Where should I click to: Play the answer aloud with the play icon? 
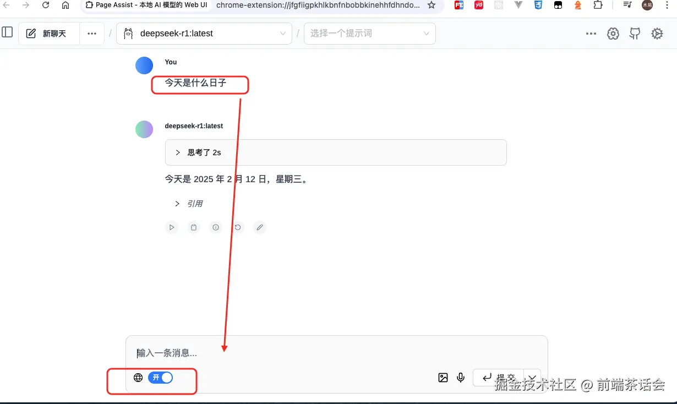tap(172, 227)
